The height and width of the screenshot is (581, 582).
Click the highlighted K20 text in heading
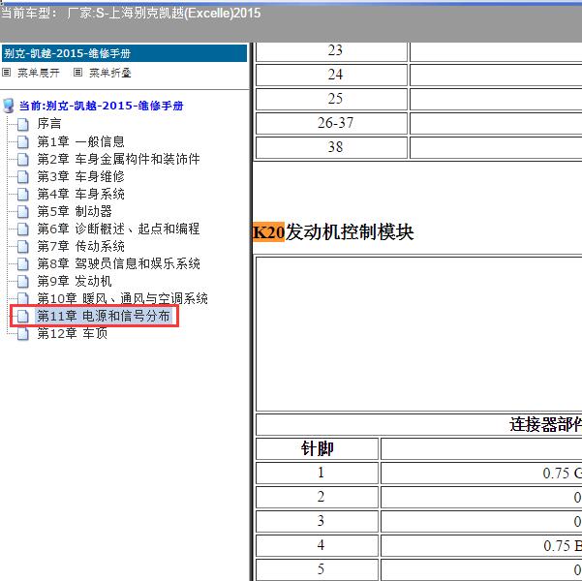click(269, 232)
